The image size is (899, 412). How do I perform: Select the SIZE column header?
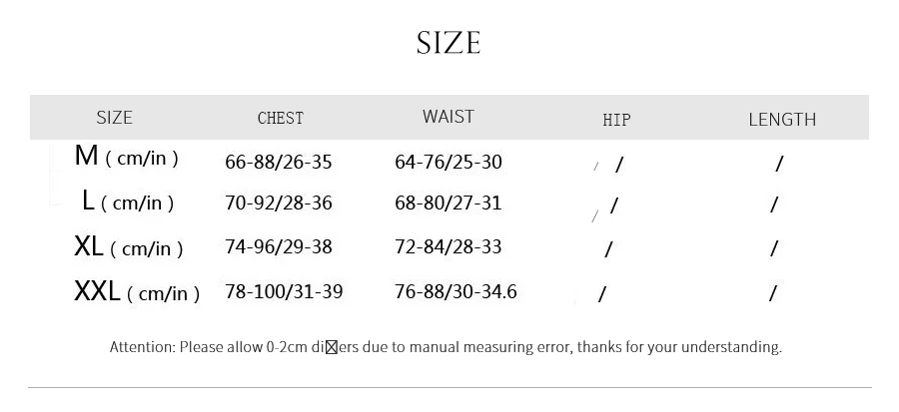click(114, 118)
